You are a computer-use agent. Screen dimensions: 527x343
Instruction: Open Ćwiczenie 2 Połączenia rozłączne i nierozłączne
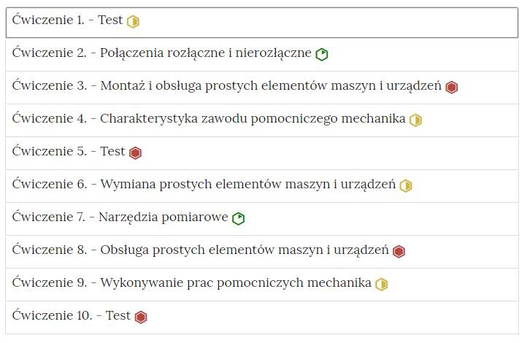(262, 55)
